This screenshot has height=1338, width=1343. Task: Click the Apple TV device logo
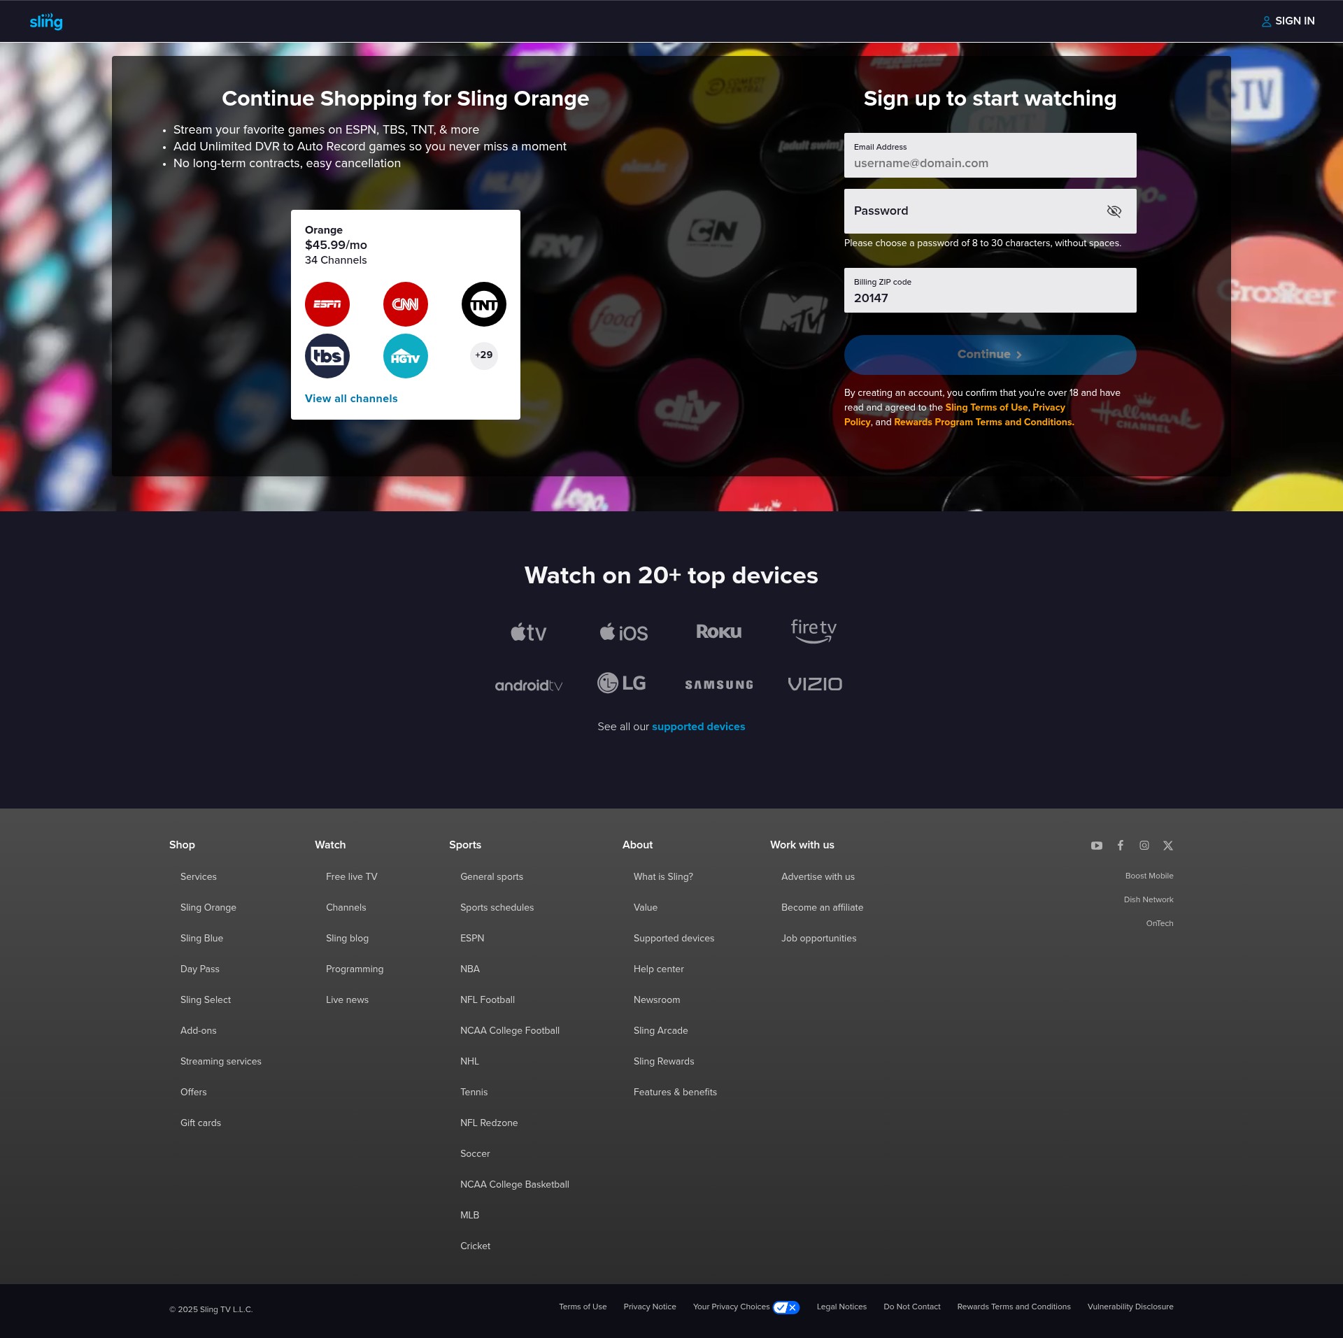pos(528,632)
